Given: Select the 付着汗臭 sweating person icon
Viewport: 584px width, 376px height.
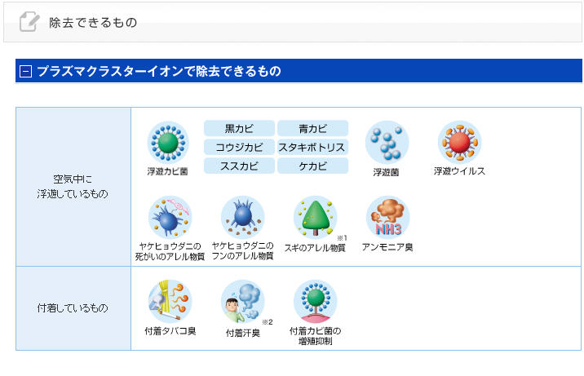Looking at the screenshot, I should (243, 301).
